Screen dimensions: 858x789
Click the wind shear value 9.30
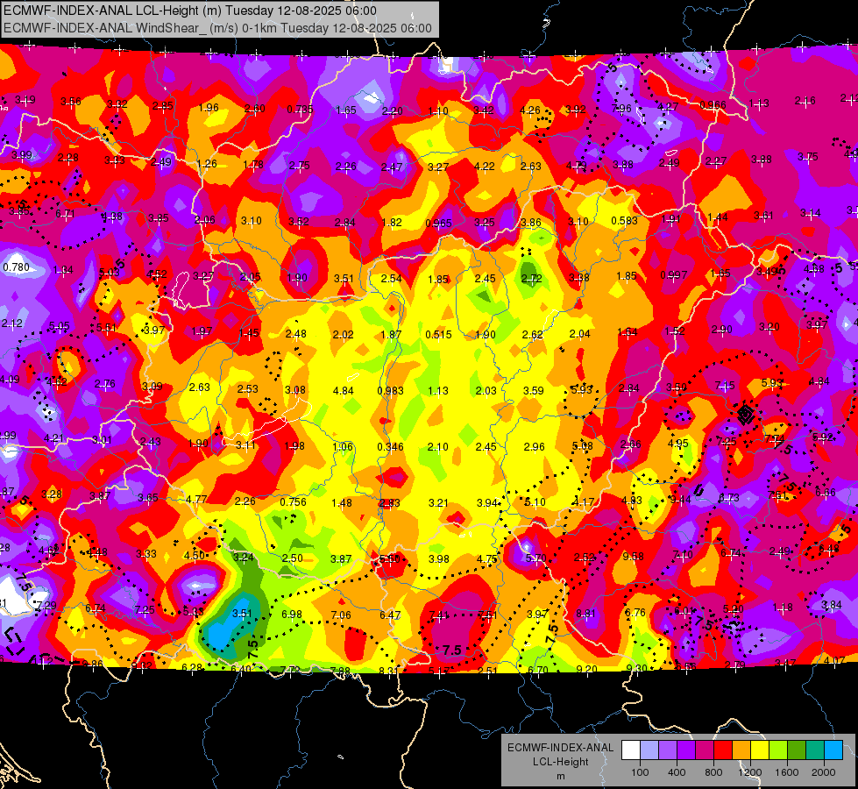coord(636,668)
